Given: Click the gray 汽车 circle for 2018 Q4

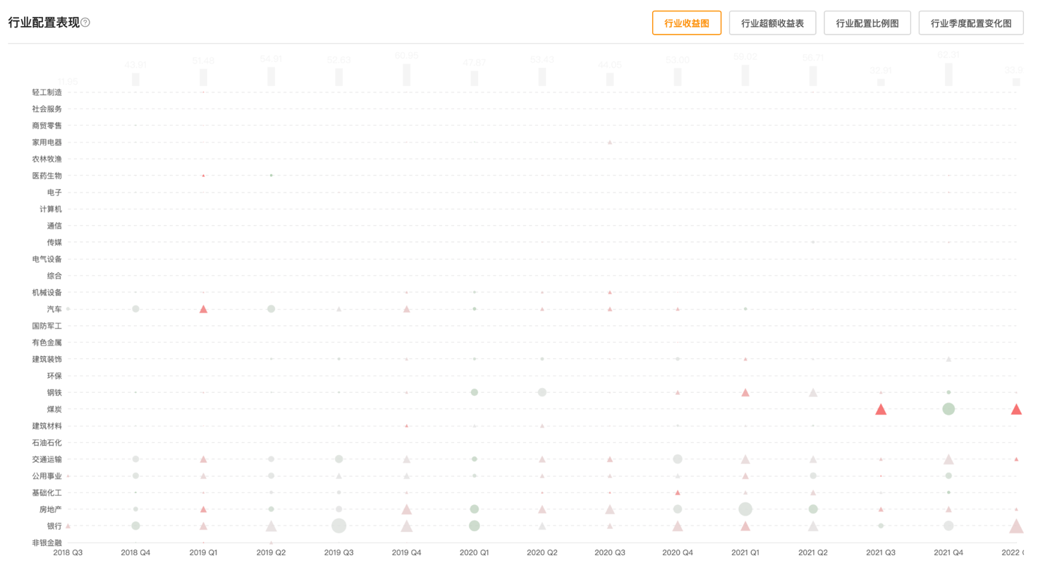Looking at the screenshot, I should [x=135, y=309].
